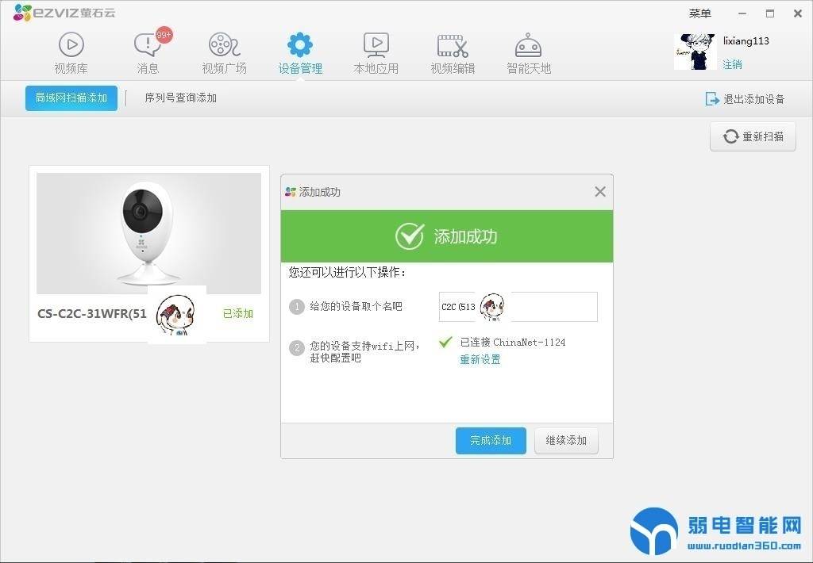Viewport: 813px width, 563px height.
Task: Click 退出添加设备 to exit adding
Action: pos(745,99)
